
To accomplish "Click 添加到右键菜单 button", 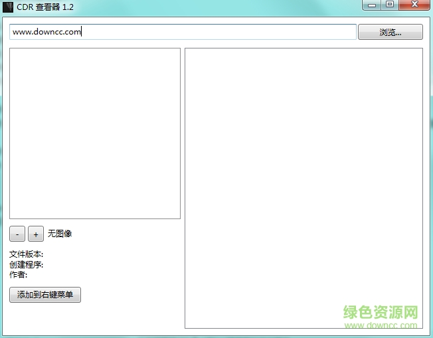I will click(x=45, y=295).
